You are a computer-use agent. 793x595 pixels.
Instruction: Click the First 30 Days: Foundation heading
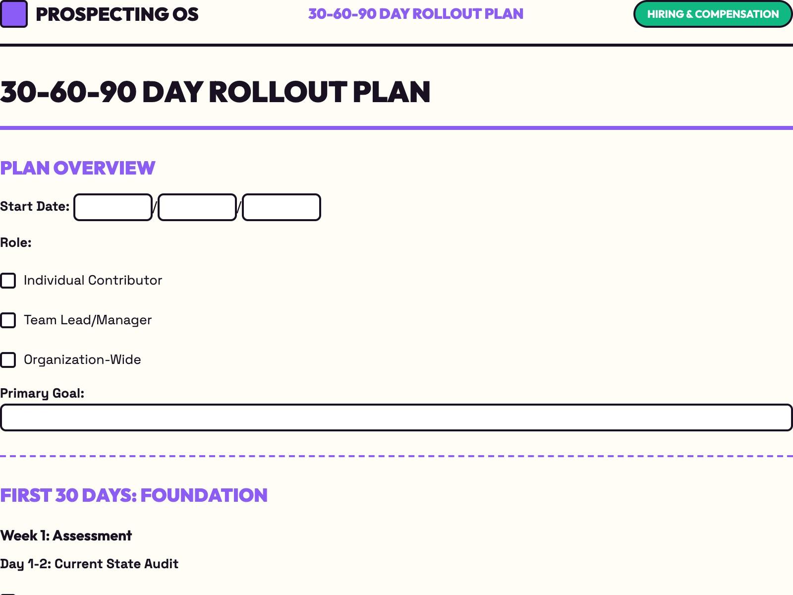point(134,495)
